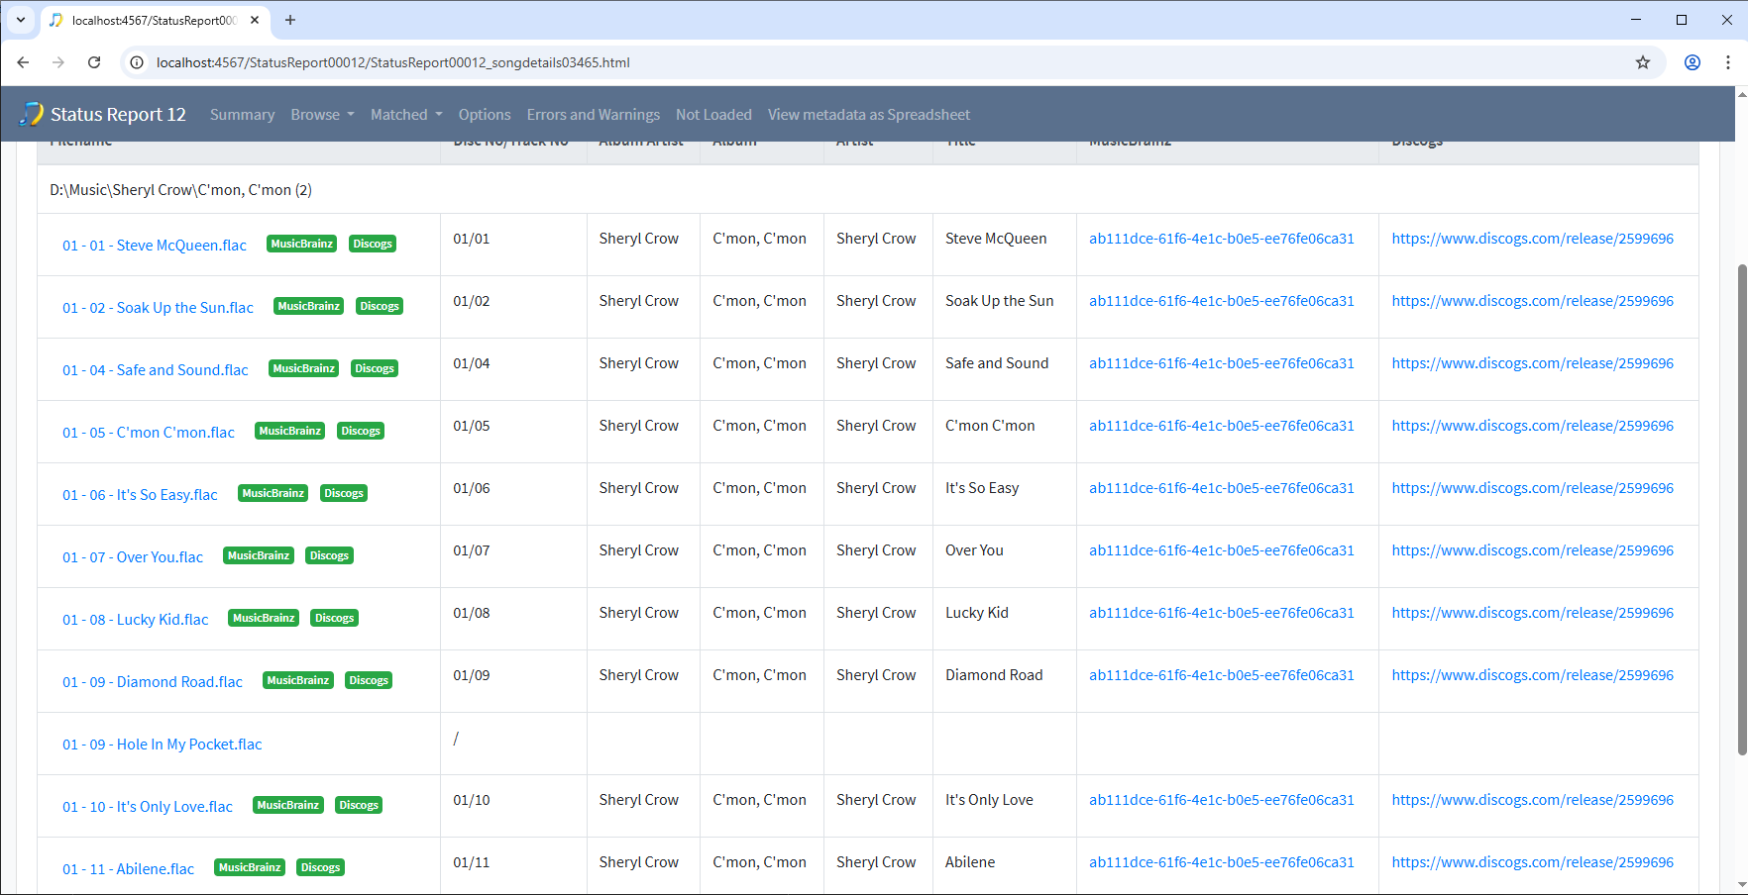Open MusicBrainz ID link in Steve McQueen row
The height and width of the screenshot is (895, 1748).
(1222, 239)
